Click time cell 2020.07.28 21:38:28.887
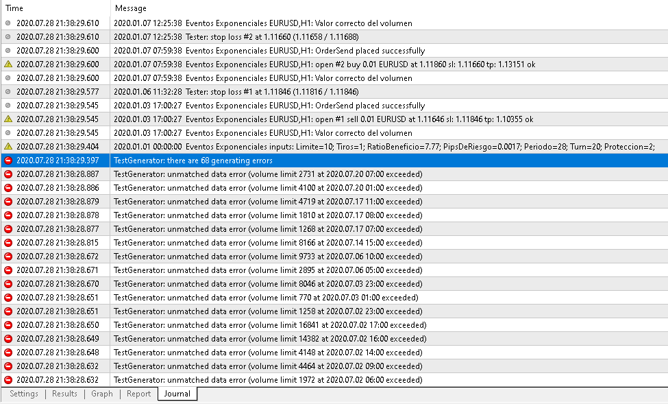Screen dimensions: 668x404 click(58, 174)
